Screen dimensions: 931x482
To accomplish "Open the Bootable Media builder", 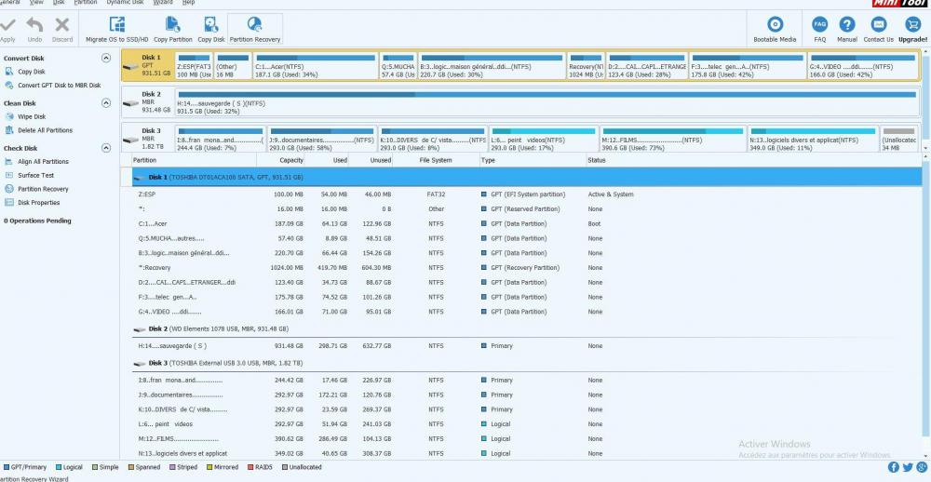I will pos(775,25).
